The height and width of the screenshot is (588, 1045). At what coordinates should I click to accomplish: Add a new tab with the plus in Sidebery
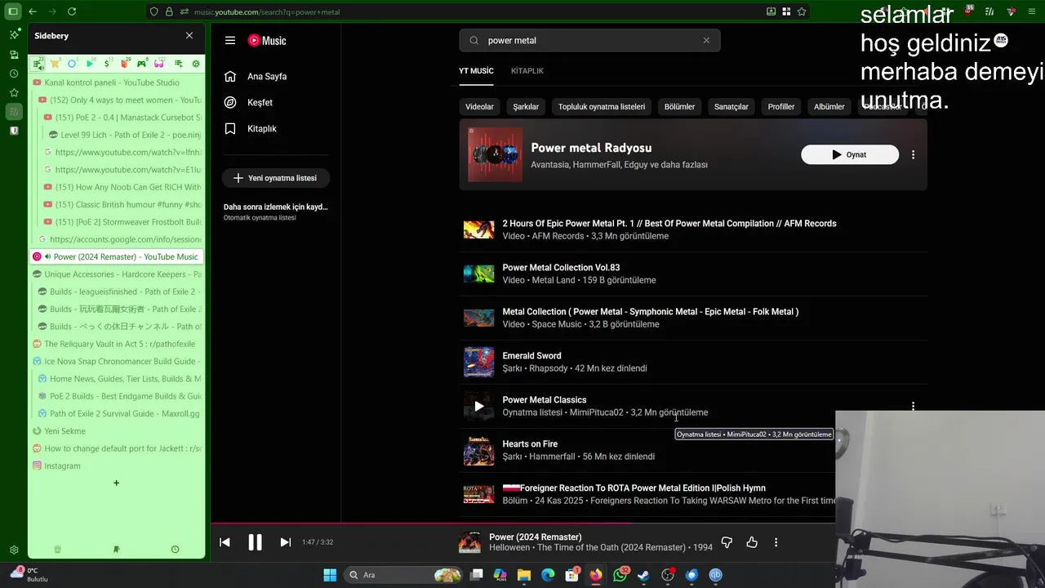116,483
